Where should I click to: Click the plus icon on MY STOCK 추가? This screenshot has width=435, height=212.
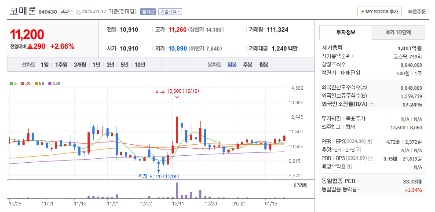[x=362, y=11]
